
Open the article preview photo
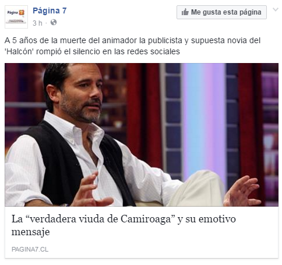tap(142, 135)
